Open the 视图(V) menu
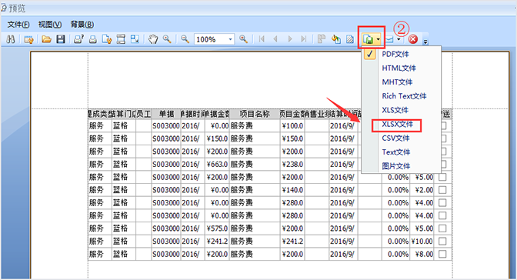The height and width of the screenshot is (280, 517). click(50, 25)
